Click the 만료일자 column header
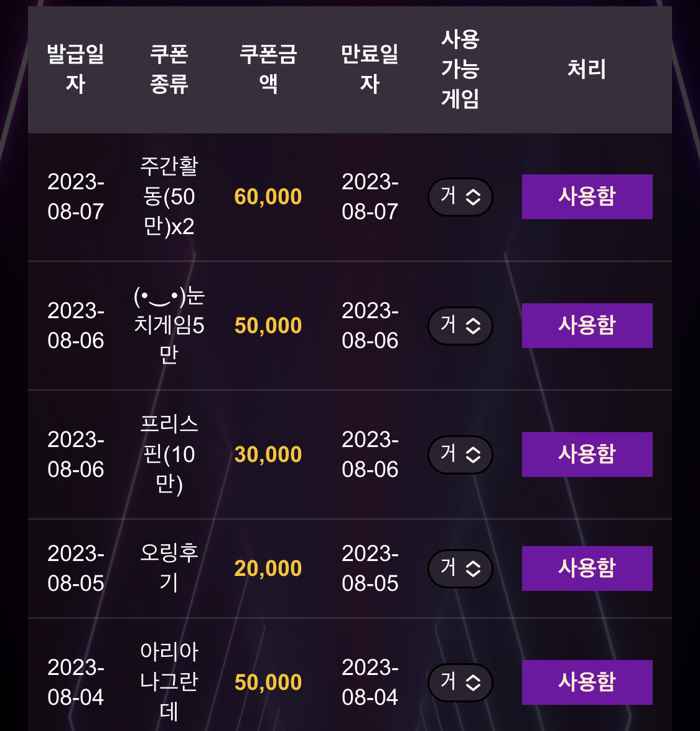The height and width of the screenshot is (731, 700). 370,69
